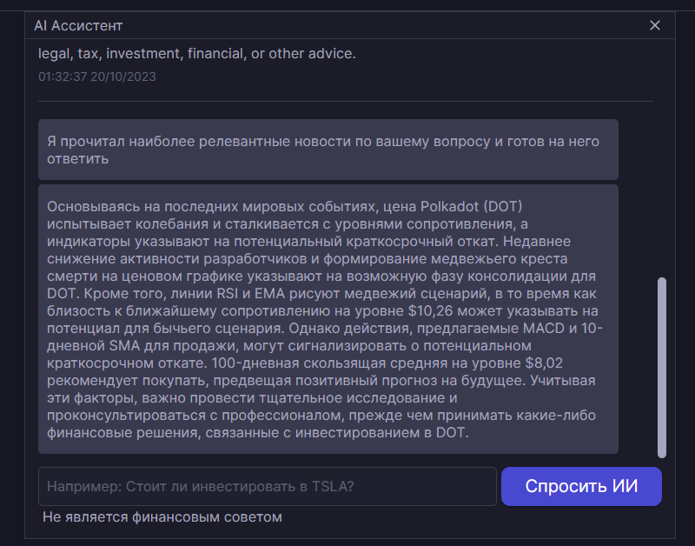Click the Polkadot (DOT) analysis response message
Image resolution: width=695 pixels, height=546 pixels.
[x=328, y=319]
